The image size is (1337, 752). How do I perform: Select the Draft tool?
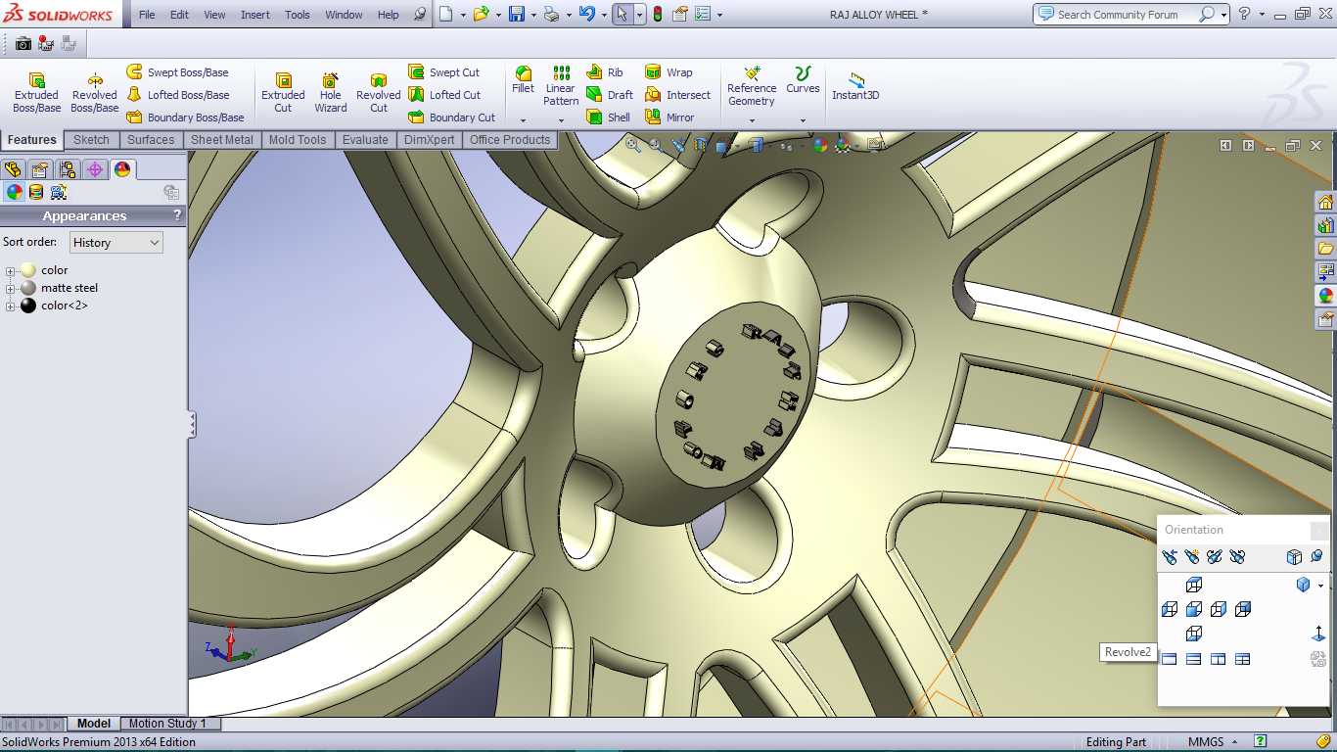coord(610,95)
